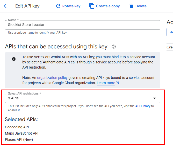
Task: Click the Rotate key refresh icon
Action: pos(58,6)
